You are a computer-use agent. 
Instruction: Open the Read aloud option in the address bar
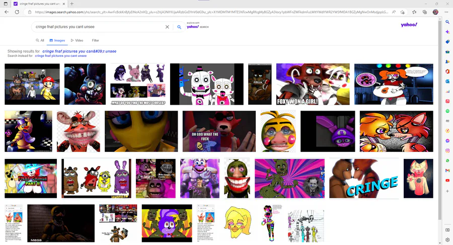click(x=394, y=12)
